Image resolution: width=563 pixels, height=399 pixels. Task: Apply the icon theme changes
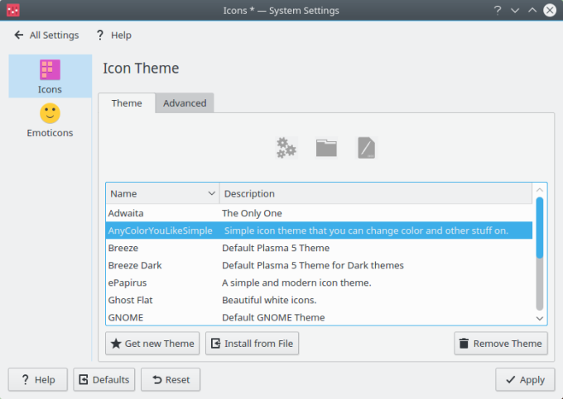point(523,380)
